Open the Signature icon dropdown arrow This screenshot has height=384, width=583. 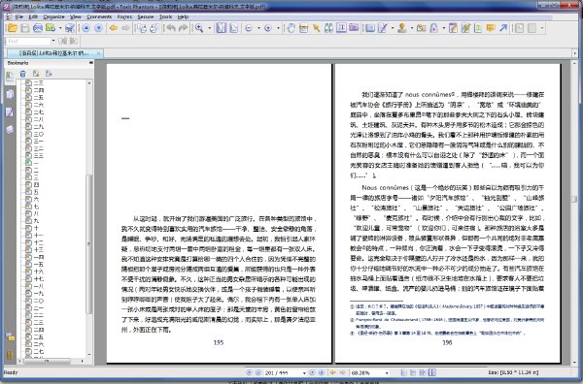pyautogui.click(x=412, y=28)
